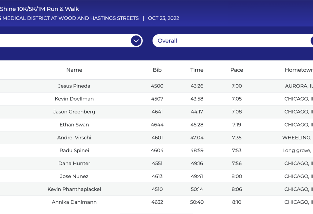The width and height of the screenshot is (313, 214).
Task: Click inside the left race selector field
Action: pos(61,41)
